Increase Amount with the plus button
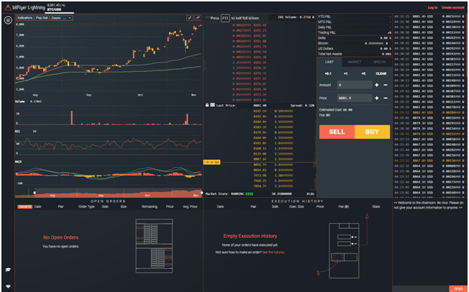 (x=377, y=85)
